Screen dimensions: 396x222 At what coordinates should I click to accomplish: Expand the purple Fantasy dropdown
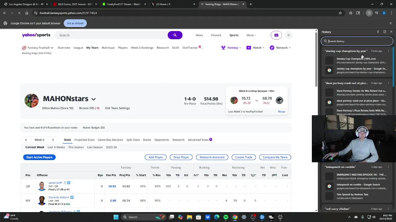[x=240, y=48]
